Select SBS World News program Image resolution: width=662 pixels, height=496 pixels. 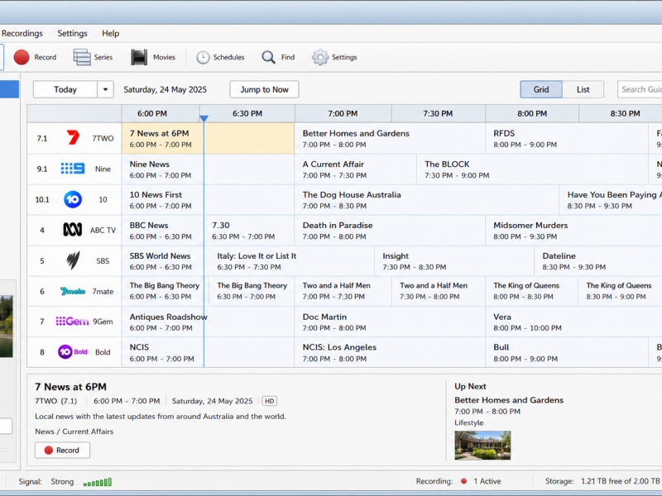click(x=162, y=261)
